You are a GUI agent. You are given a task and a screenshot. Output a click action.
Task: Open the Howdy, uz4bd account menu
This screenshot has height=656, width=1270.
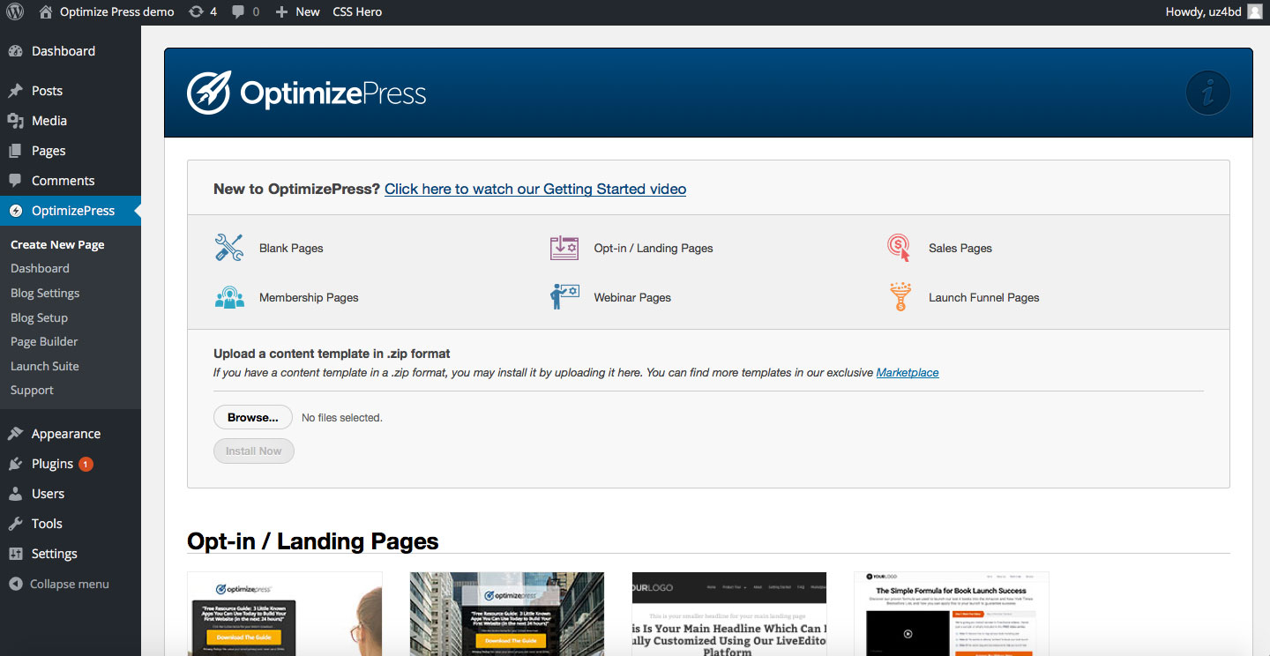point(1214,12)
